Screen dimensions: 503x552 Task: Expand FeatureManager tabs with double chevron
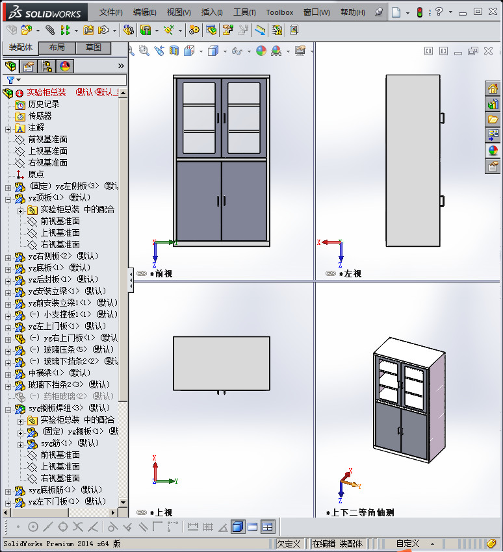(121, 66)
